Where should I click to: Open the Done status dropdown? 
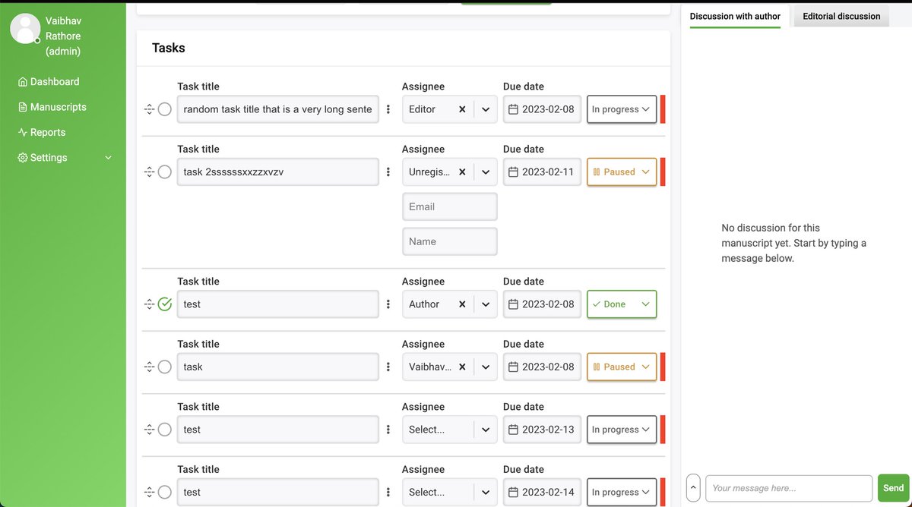[622, 304]
